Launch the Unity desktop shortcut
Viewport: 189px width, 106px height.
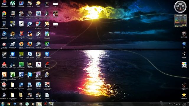tap(38, 34)
